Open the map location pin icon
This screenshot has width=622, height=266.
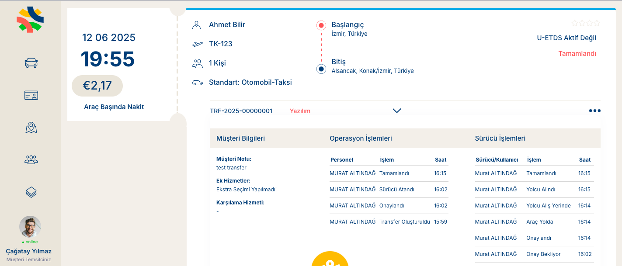click(31, 128)
